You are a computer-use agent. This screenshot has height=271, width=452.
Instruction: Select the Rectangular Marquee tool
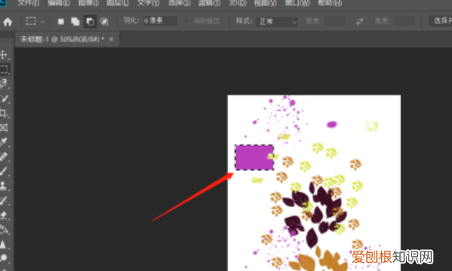4,69
